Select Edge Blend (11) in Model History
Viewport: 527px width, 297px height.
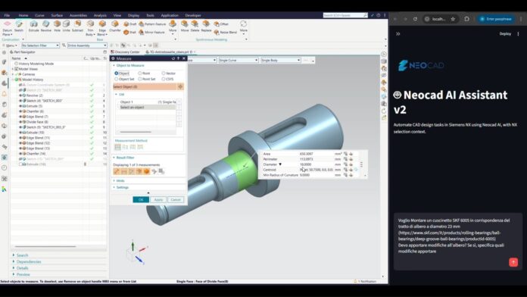[x=38, y=138]
